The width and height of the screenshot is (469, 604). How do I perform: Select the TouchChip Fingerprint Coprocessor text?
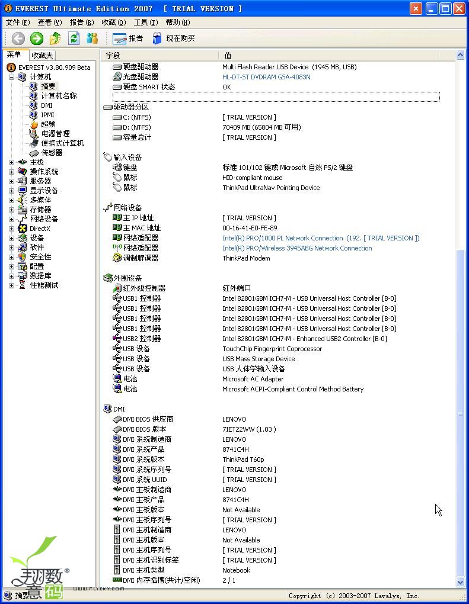pyautogui.click(x=272, y=349)
